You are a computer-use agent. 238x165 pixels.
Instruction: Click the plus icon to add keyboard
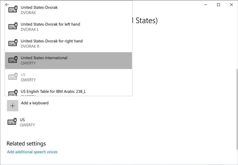[x=13, y=106]
